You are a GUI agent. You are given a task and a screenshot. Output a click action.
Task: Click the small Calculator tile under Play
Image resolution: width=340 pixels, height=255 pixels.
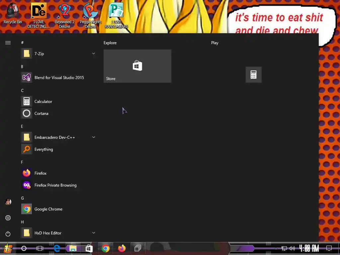[x=253, y=75]
